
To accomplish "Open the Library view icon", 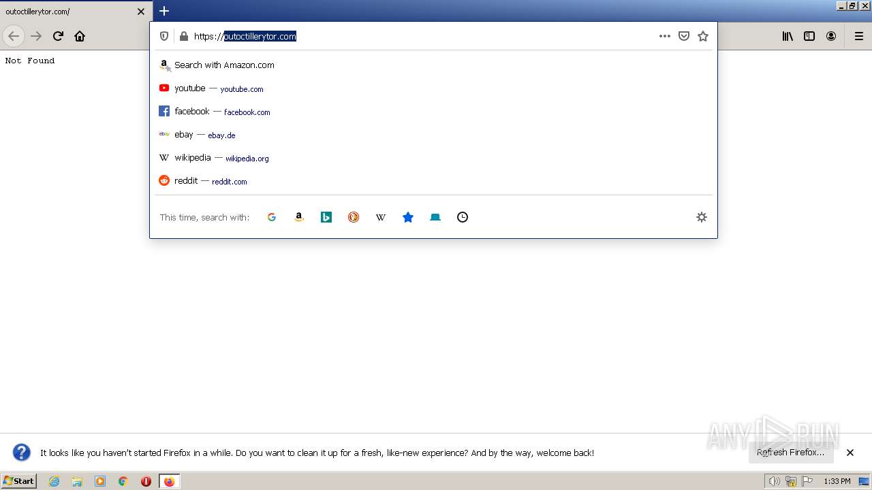I will (788, 36).
